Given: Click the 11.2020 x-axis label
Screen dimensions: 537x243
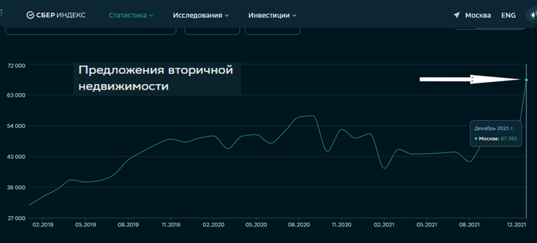Looking at the screenshot, I should coord(342,225).
